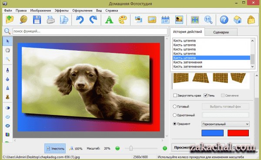This screenshot has height=160, width=261.
Task: Open the Справка menu
Action: click(x=112, y=10)
